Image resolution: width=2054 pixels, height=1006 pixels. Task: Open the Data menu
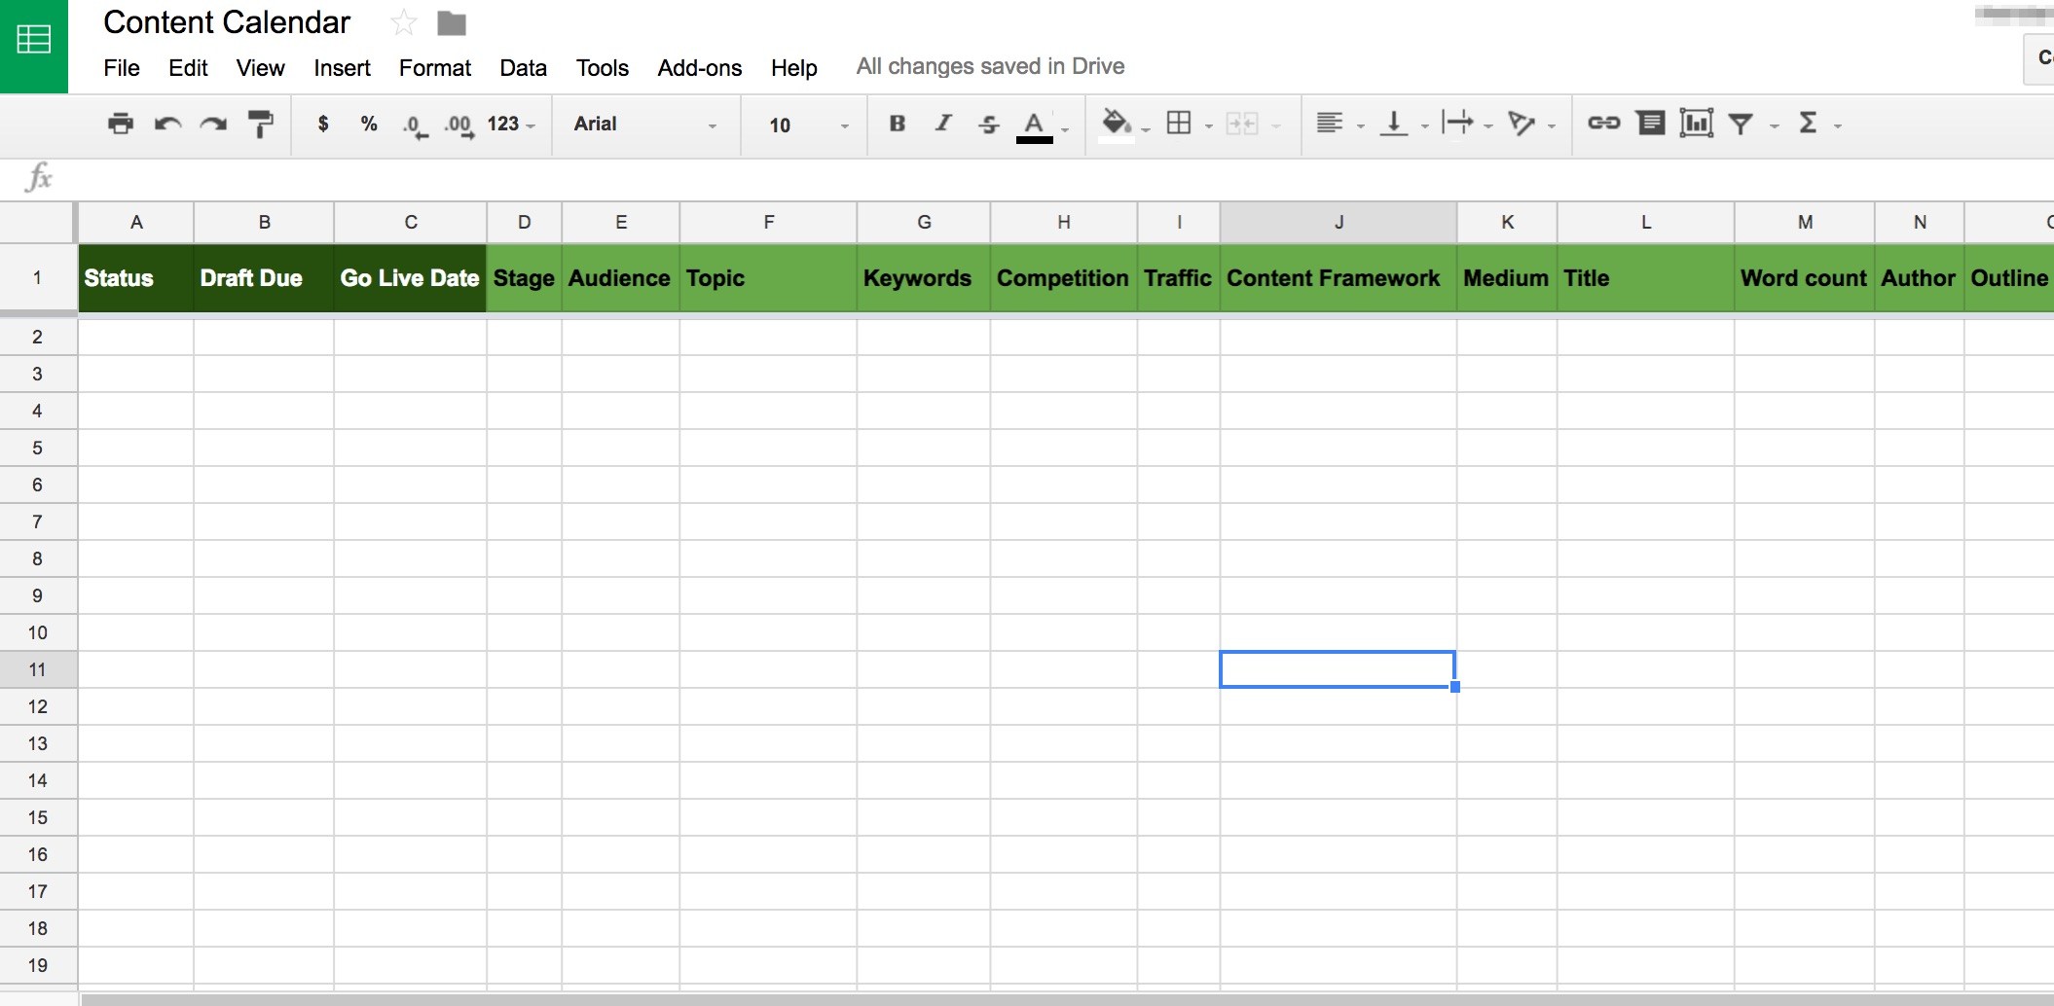pos(523,67)
